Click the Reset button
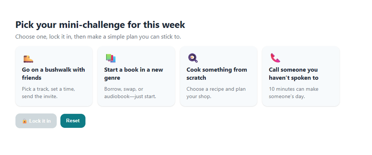372x155 pixels. (x=73, y=121)
